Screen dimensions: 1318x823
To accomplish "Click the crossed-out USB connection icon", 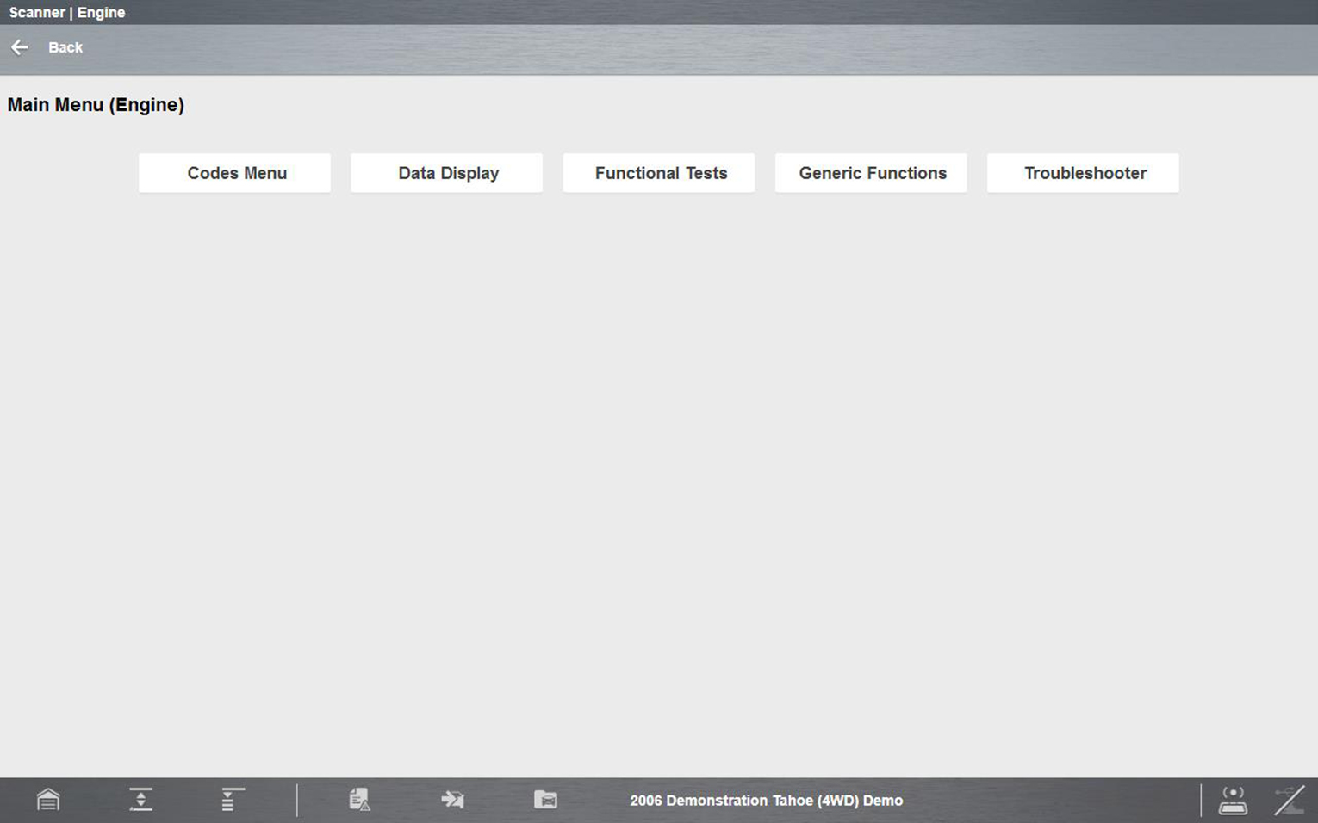I will click(x=1289, y=800).
